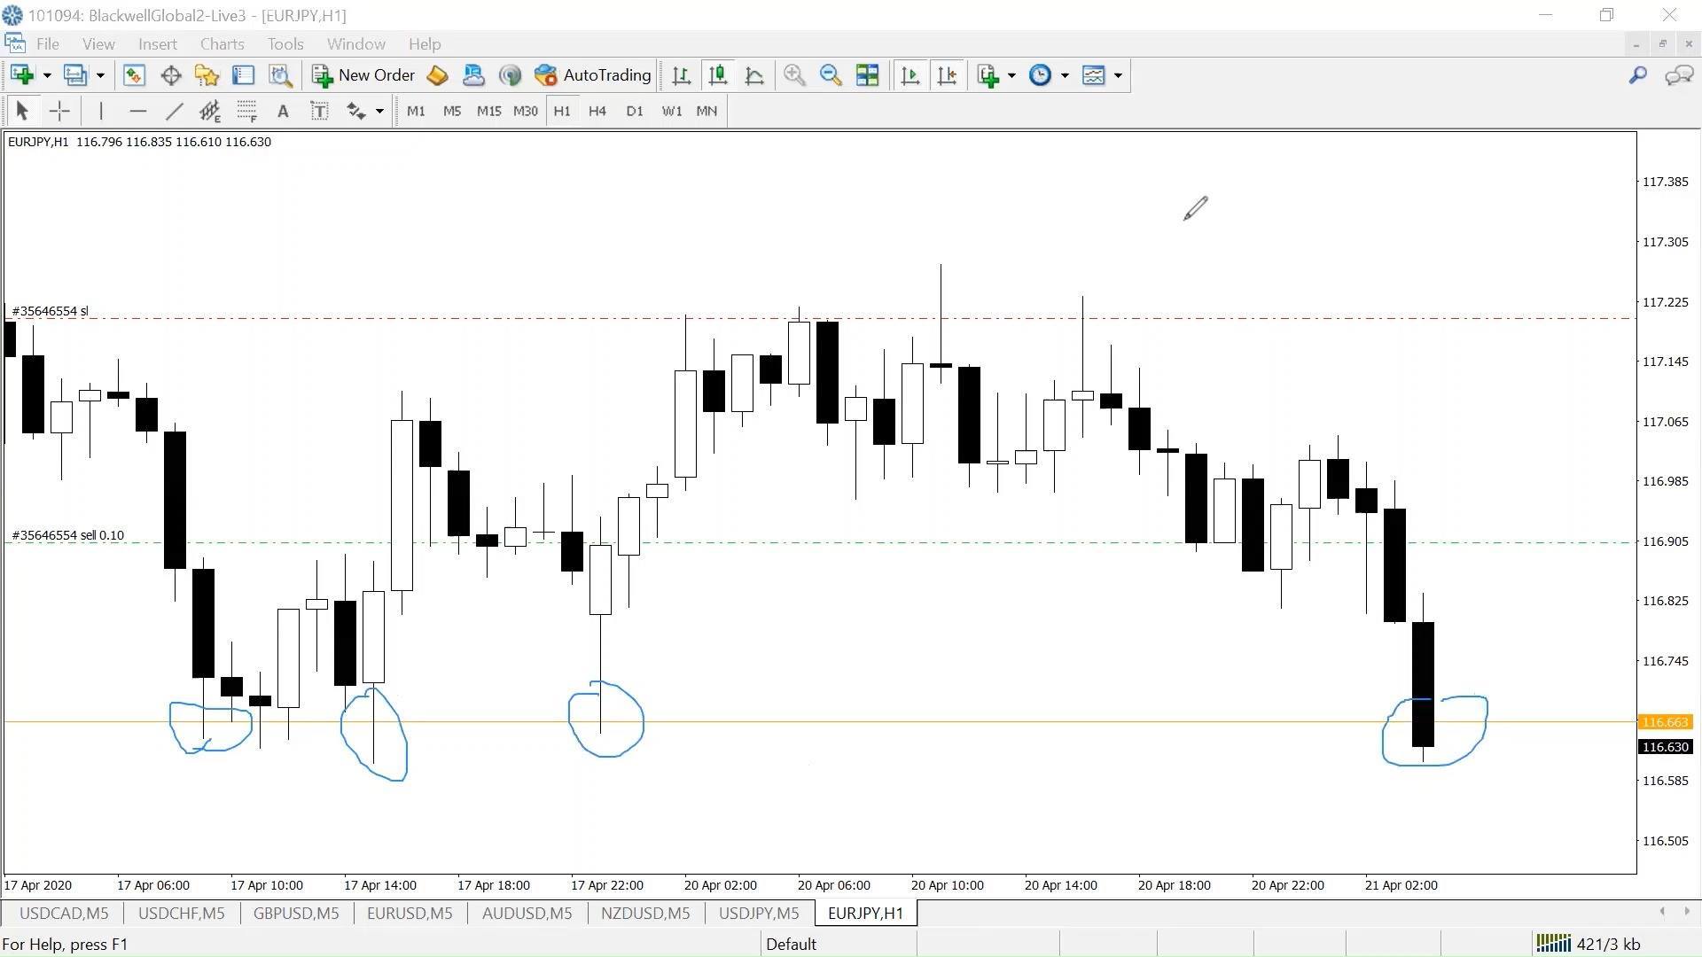The height and width of the screenshot is (957, 1702).
Task: Tile chart windows icon
Action: click(x=867, y=75)
